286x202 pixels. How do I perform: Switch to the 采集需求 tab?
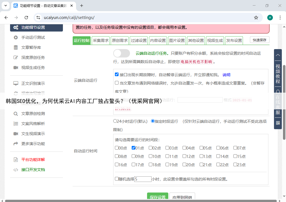(x=101, y=40)
